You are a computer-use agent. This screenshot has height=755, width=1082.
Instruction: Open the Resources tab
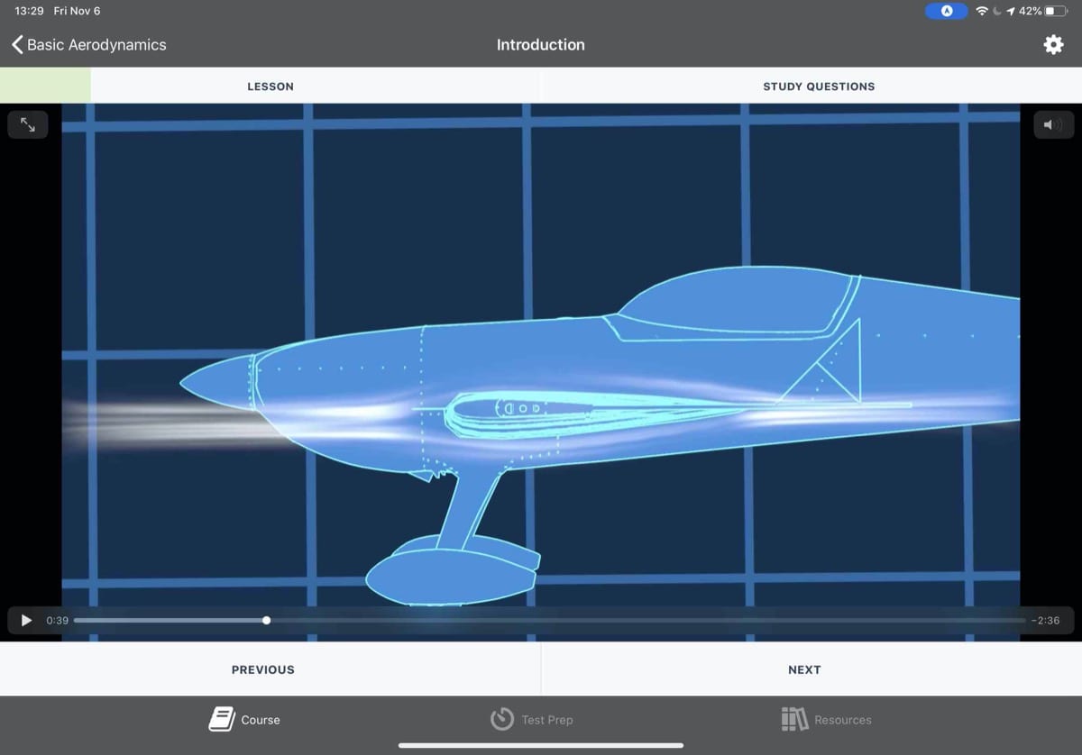[x=826, y=719]
